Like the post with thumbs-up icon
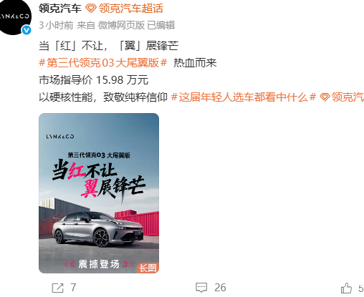 click(346, 288)
